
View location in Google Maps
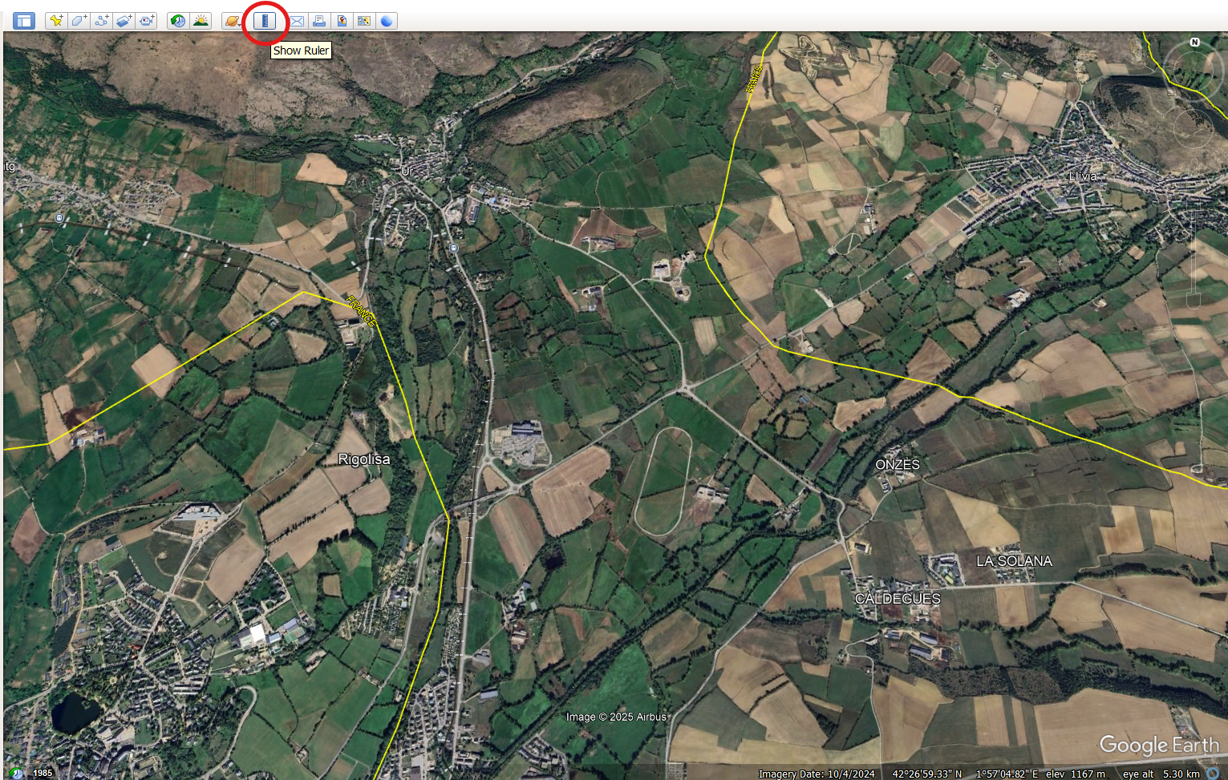point(364,21)
